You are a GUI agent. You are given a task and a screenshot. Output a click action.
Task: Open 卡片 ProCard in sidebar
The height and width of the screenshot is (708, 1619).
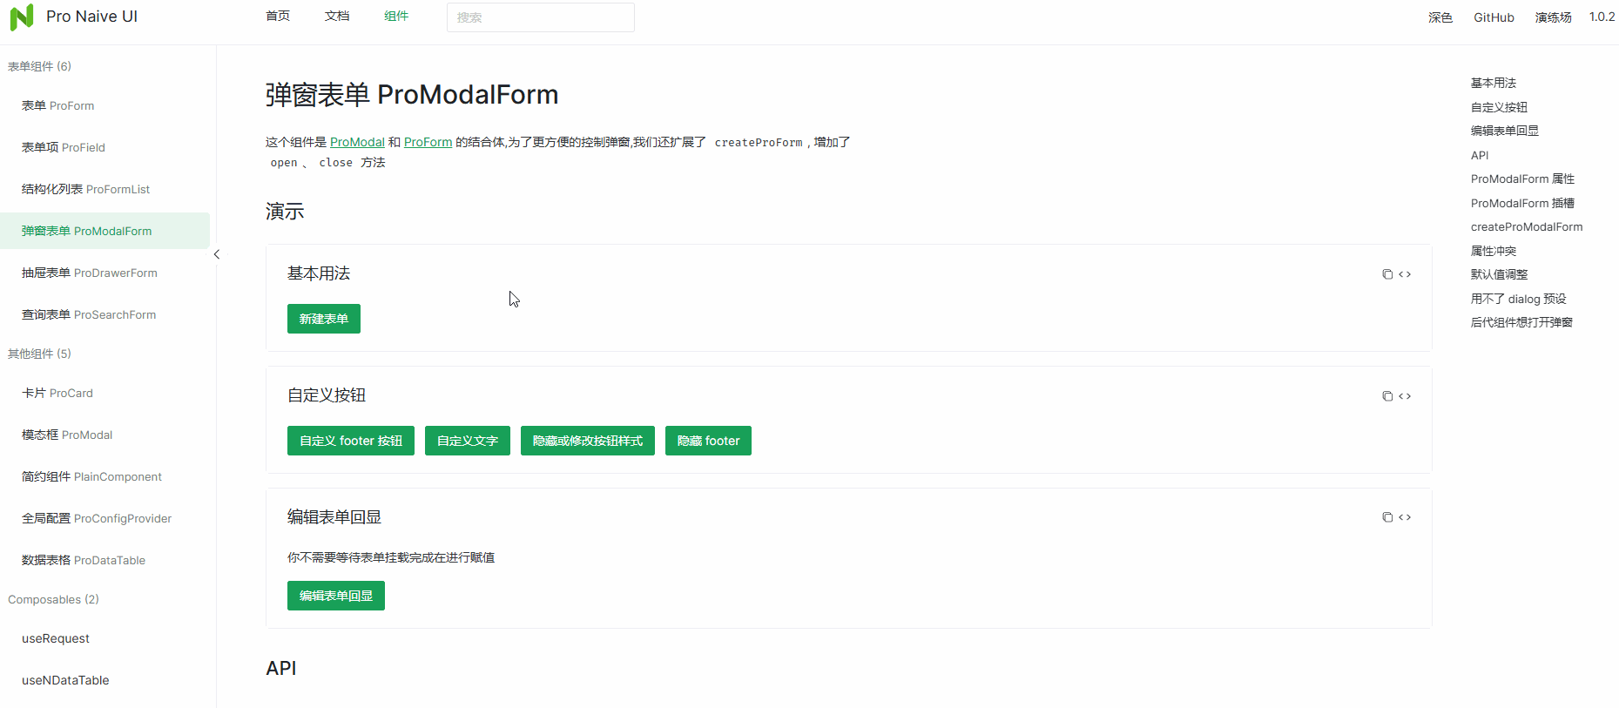(x=105, y=393)
